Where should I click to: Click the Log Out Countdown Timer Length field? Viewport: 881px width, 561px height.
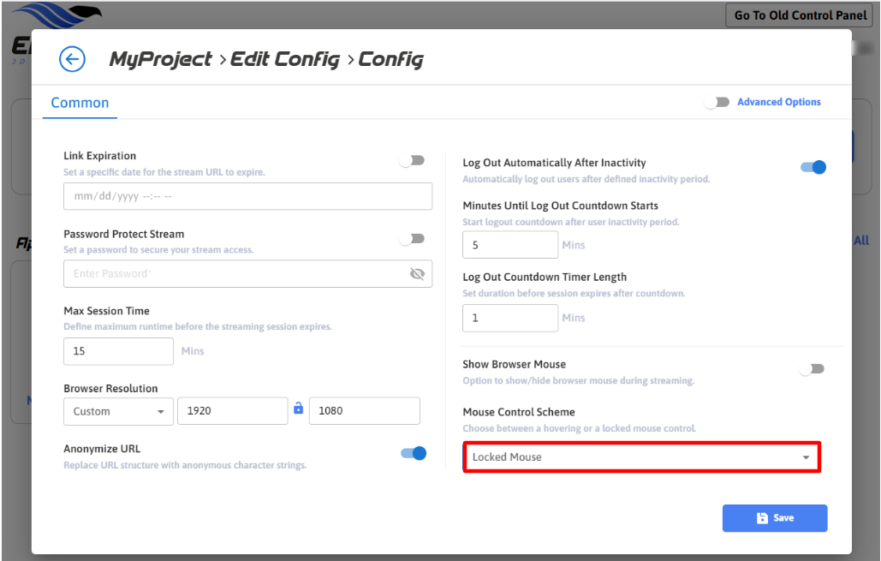pyautogui.click(x=509, y=318)
